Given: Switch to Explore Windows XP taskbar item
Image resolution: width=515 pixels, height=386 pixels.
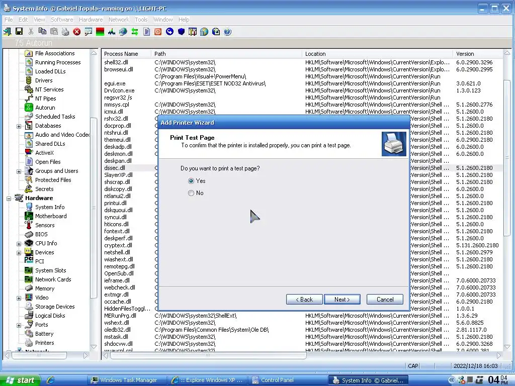Looking at the screenshot, I should point(208,380).
